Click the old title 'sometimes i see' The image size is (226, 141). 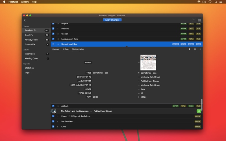pos(101,73)
